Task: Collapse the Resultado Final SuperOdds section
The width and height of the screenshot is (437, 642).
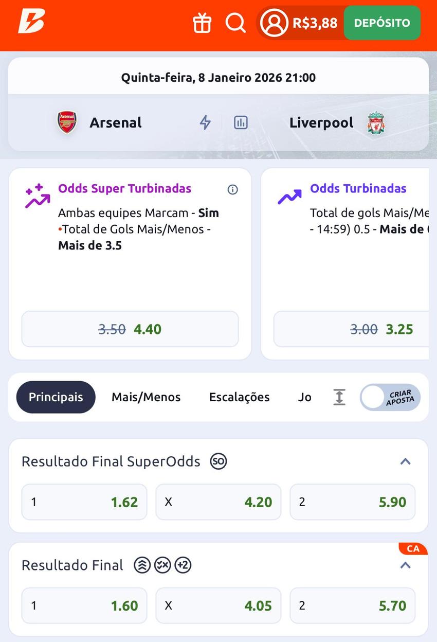Action: tap(406, 461)
